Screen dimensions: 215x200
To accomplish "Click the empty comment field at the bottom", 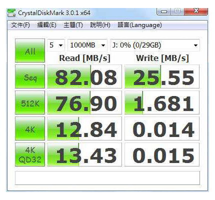I will pyautogui.click(x=107, y=178).
